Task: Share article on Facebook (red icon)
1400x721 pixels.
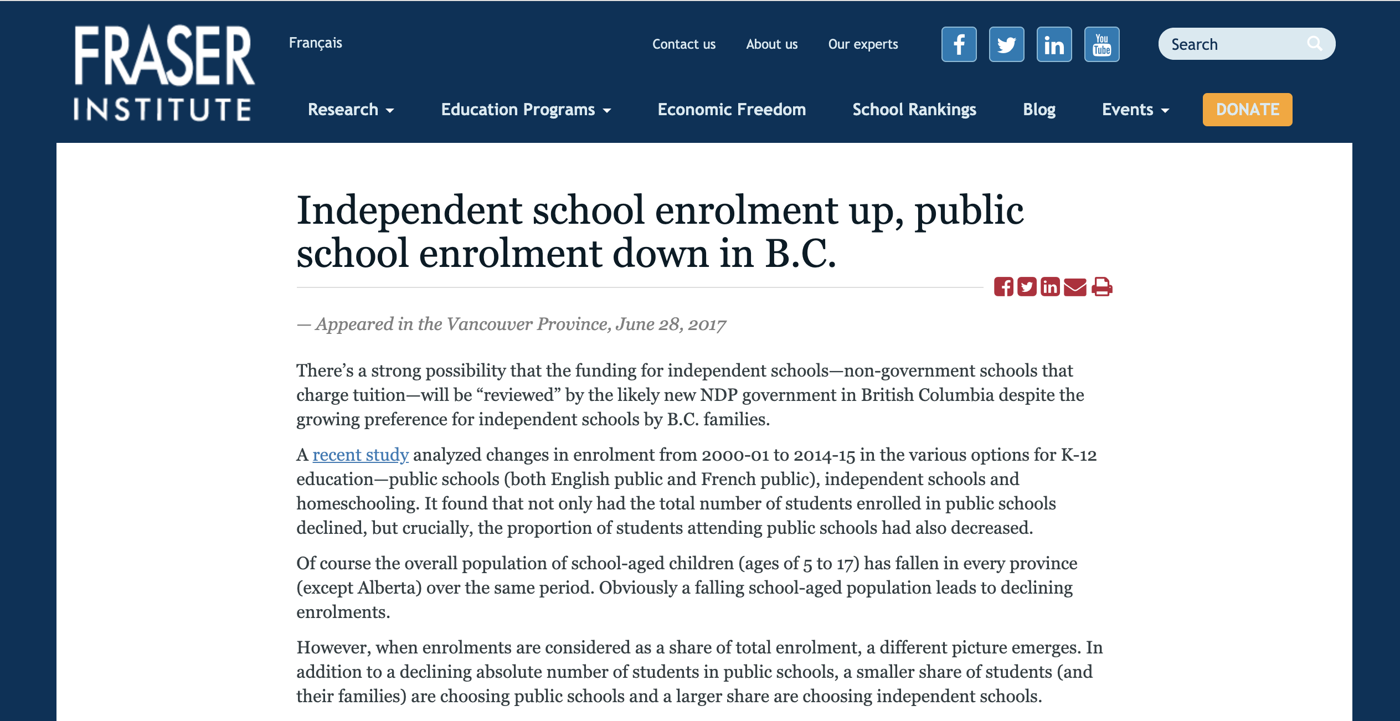Action: pyautogui.click(x=1003, y=287)
